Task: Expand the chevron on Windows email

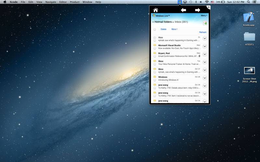Action: click(x=205, y=78)
